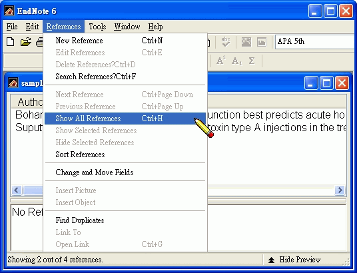Viewport: 357px width, 273px height.
Task: Click the Subscript A formatting icon
Action: coord(236,61)
